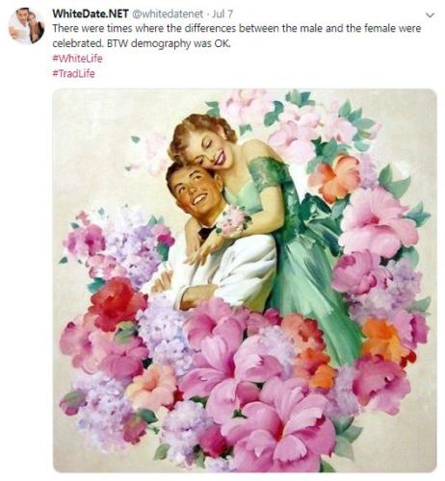This screenshot has width=445, height=481.
Task: Click the red rose in the picture
Action: tap(117, 304)
